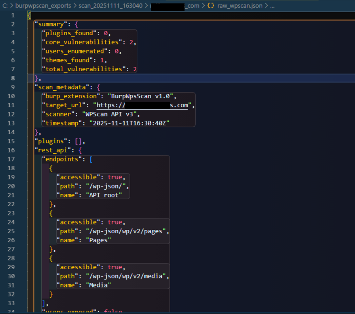Click the "core_vulnerabilities" key
The image size is (355, 314).
pos(82,42)
